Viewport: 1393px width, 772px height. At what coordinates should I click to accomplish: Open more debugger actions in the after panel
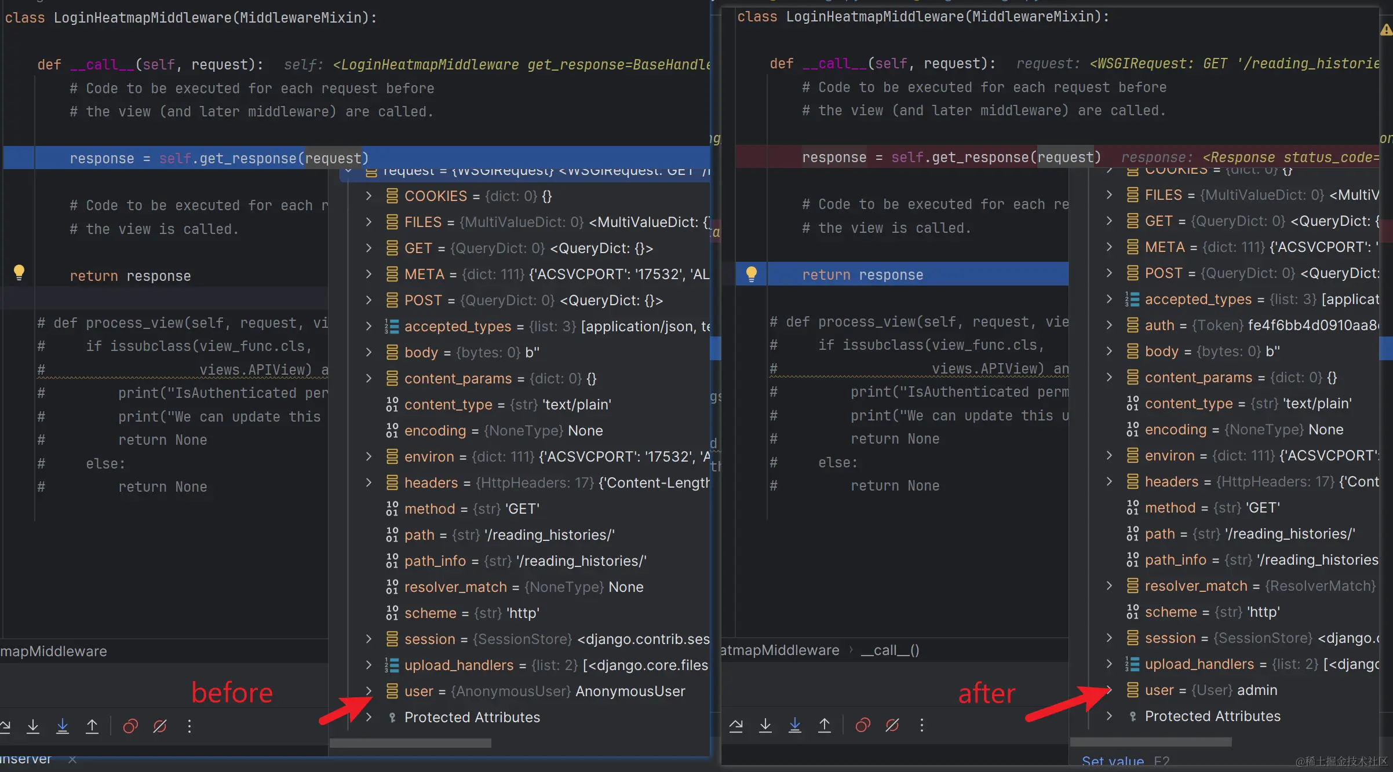[921, 725]
